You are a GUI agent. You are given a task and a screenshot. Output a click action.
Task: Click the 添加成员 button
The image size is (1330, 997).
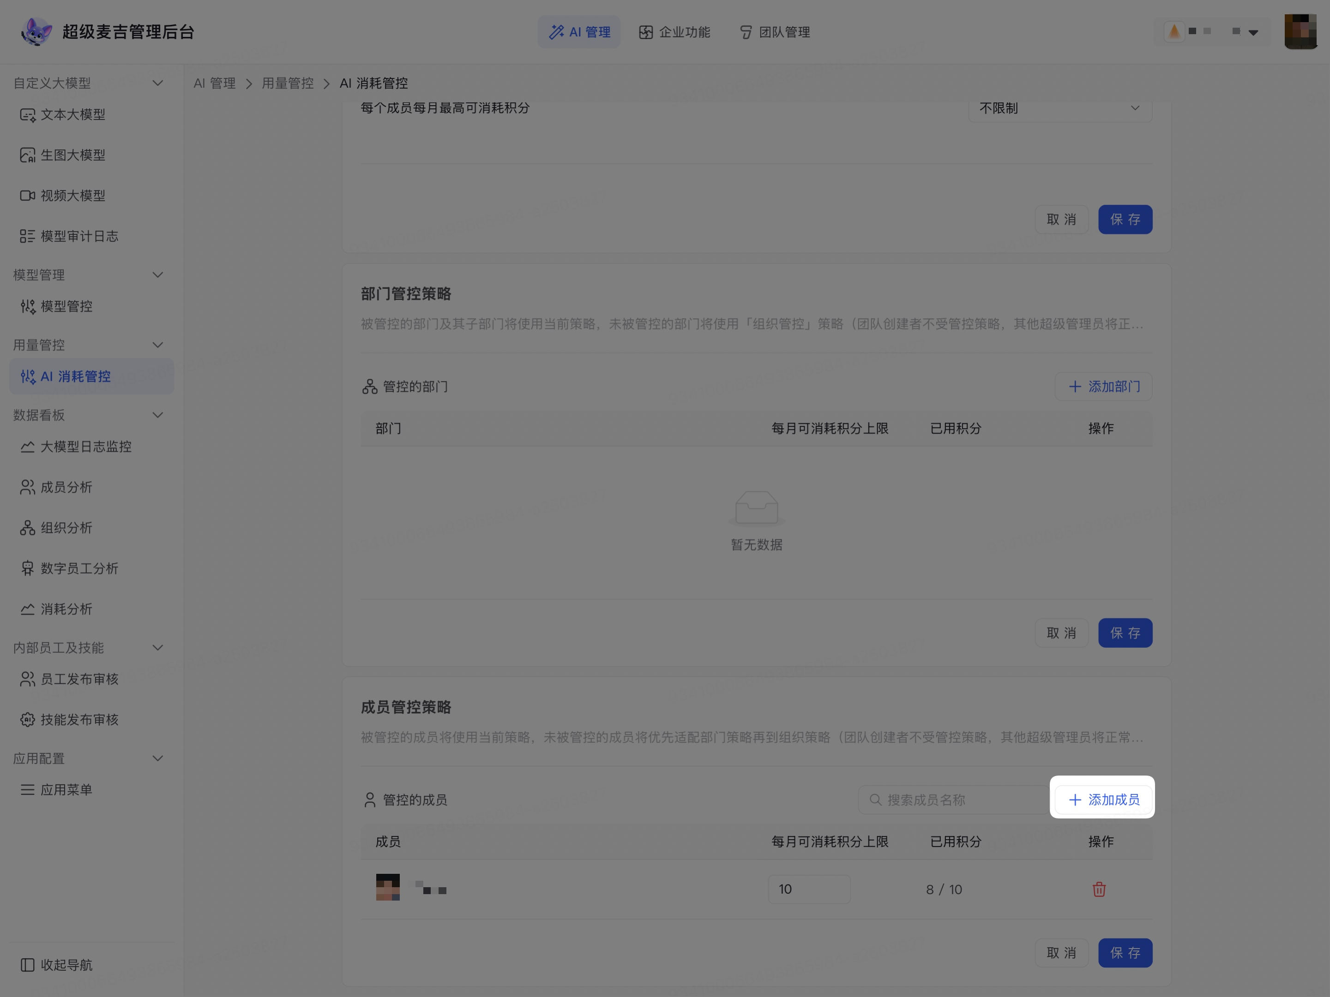(x=1103, y=800)
